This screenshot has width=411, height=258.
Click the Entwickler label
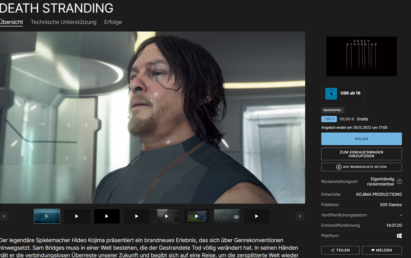(x=331, y=195)
